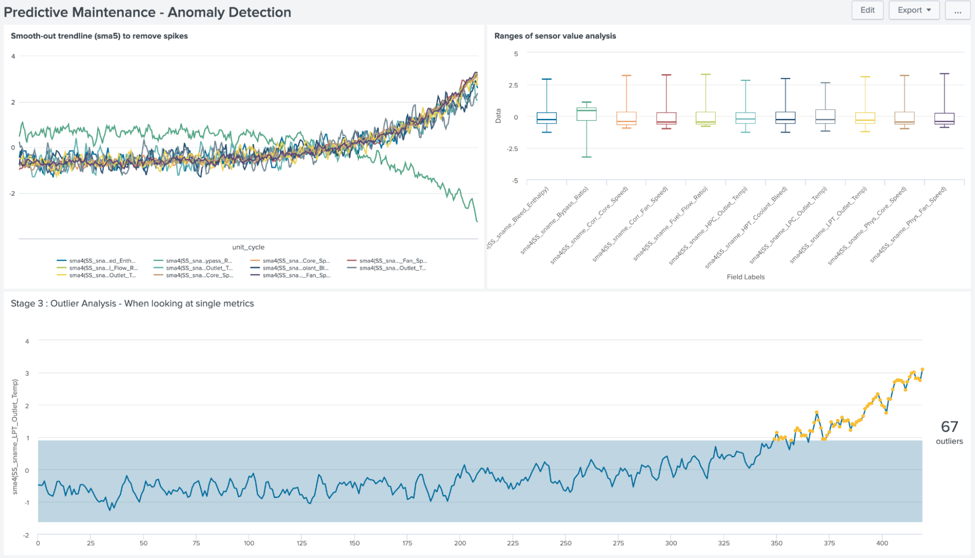Click the Corr_Core_Speed orange box plot
Viewport: 975px width, 558px height.
pyautogui.click(x=626, y=118)
